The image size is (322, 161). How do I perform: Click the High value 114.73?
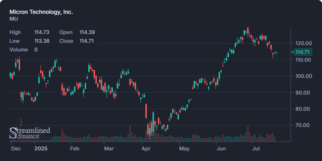[42, 32]
